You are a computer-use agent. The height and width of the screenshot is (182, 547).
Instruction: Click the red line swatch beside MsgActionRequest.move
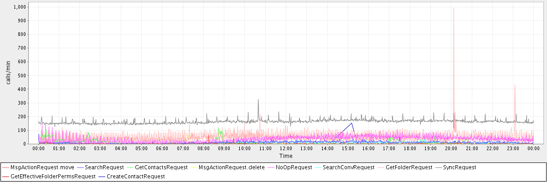point(6,167)
